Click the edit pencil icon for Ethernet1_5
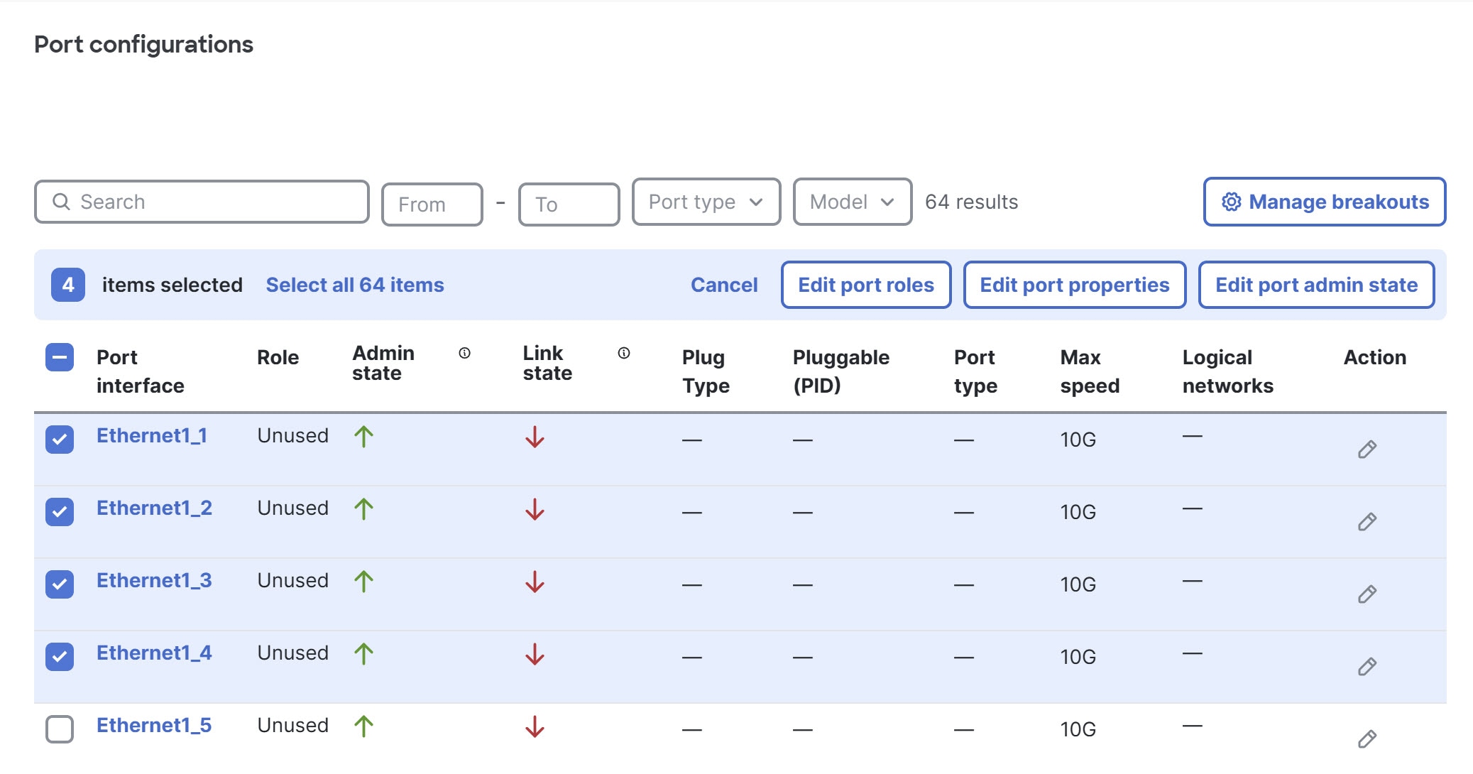 (1367, 739)
